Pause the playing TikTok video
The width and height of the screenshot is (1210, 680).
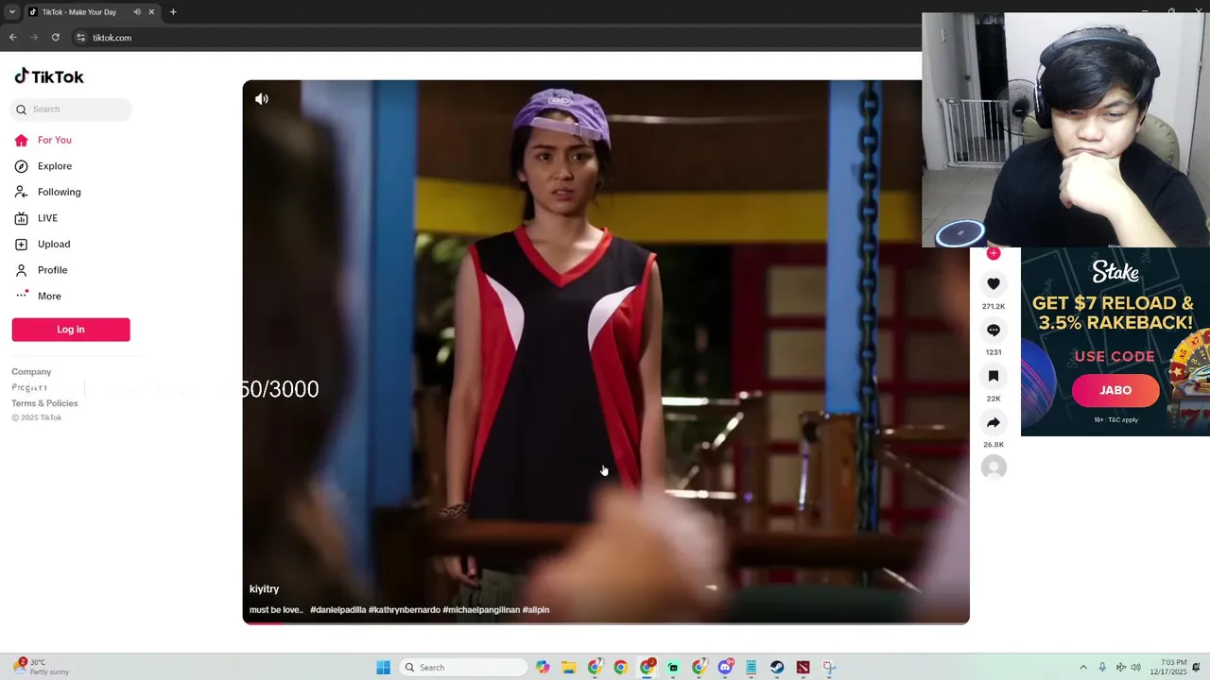(x=605, y=351)
